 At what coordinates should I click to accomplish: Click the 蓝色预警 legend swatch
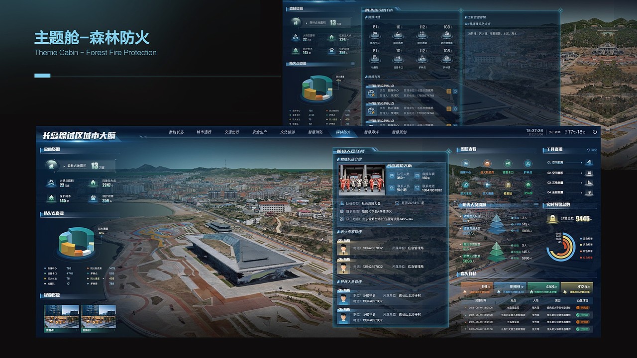[581, 239]
